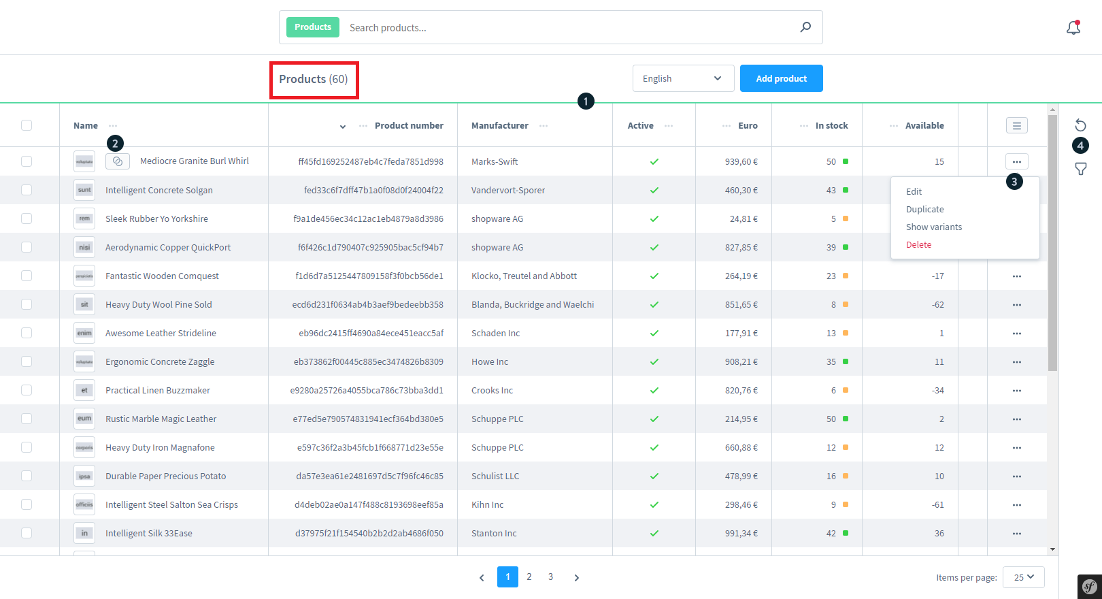The width and height of the screenshot is (1102, 599).
Task: Open row actions for Ergonomic Concrete Zaggle
Action: tap(1017, 362)
